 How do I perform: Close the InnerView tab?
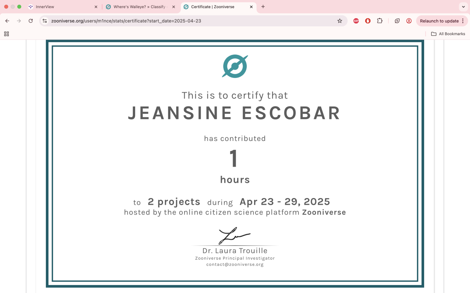tap(96, 7)
